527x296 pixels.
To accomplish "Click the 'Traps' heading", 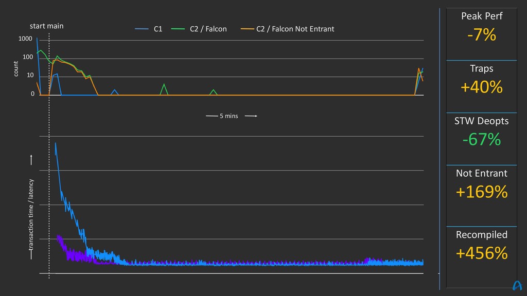I will click(482, 68).
